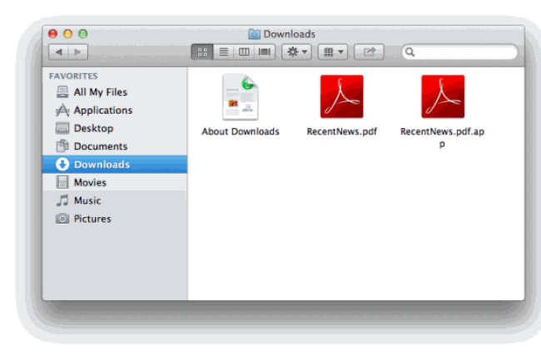
Task: Open the Arrange items dropdown
Action: pyautogui.click(x=332, y=52)
